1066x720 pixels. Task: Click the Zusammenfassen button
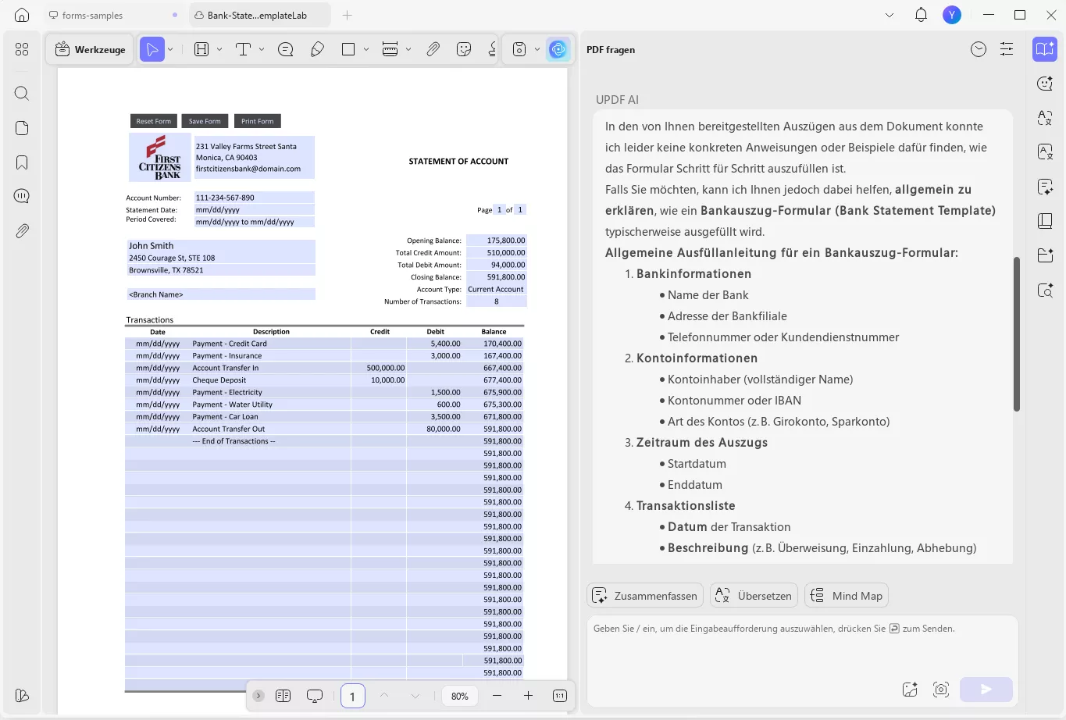click(x=645, y=596)
